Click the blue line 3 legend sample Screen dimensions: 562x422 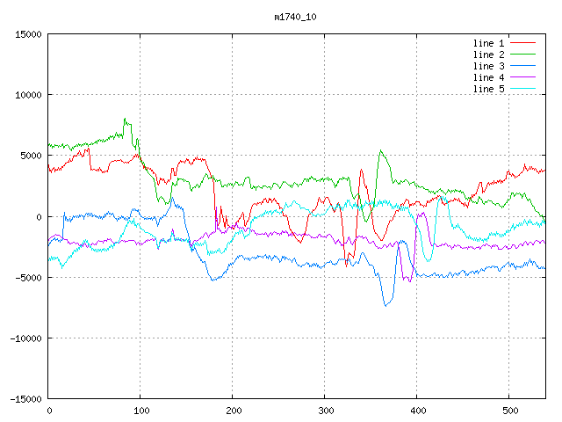pyautogui.click(x=523, y=66)
